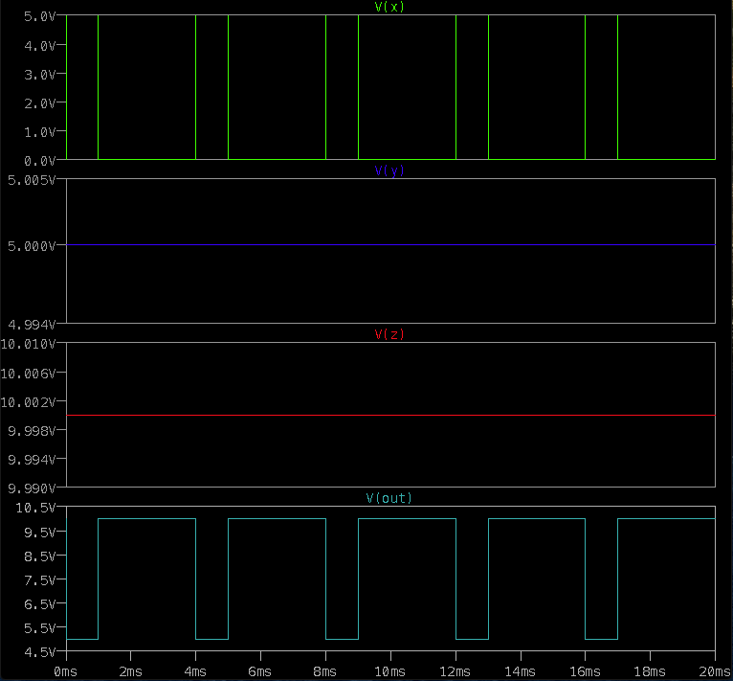
Task: Click the 7.5V label on V(out) axis
Action: click(40, 580)
